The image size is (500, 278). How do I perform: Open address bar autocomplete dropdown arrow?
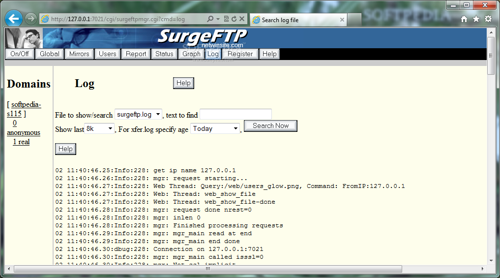coord(218,19)
